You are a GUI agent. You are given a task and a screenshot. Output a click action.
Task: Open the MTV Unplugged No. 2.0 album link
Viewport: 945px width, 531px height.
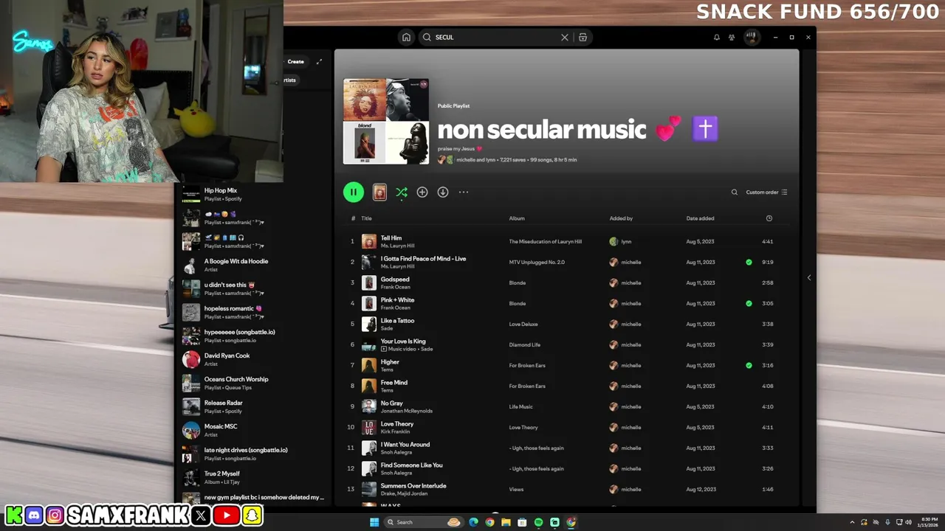pos(537,262)
